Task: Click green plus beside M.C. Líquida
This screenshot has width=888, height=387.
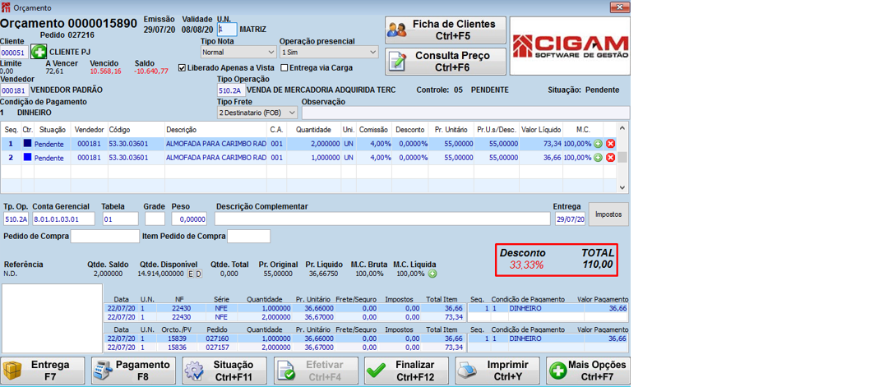Action: [432, 274]
